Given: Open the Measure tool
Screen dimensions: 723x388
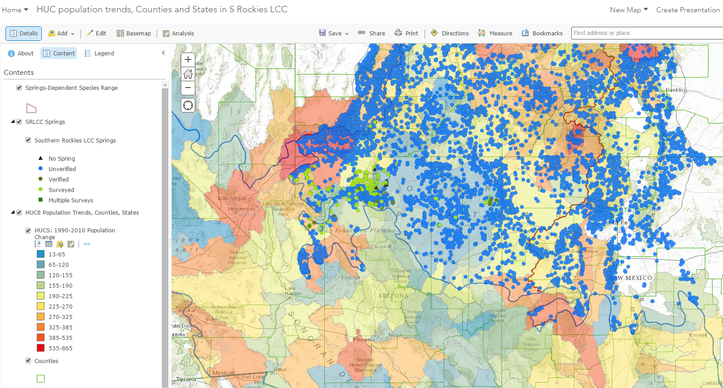Looking at the screenshot, I should pos(495,34).
